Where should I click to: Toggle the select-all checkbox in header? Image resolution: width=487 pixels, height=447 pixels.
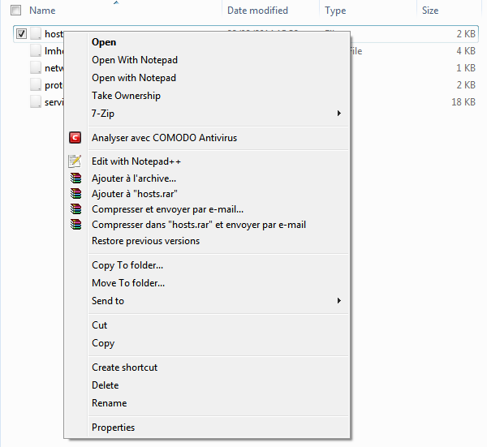15,11
